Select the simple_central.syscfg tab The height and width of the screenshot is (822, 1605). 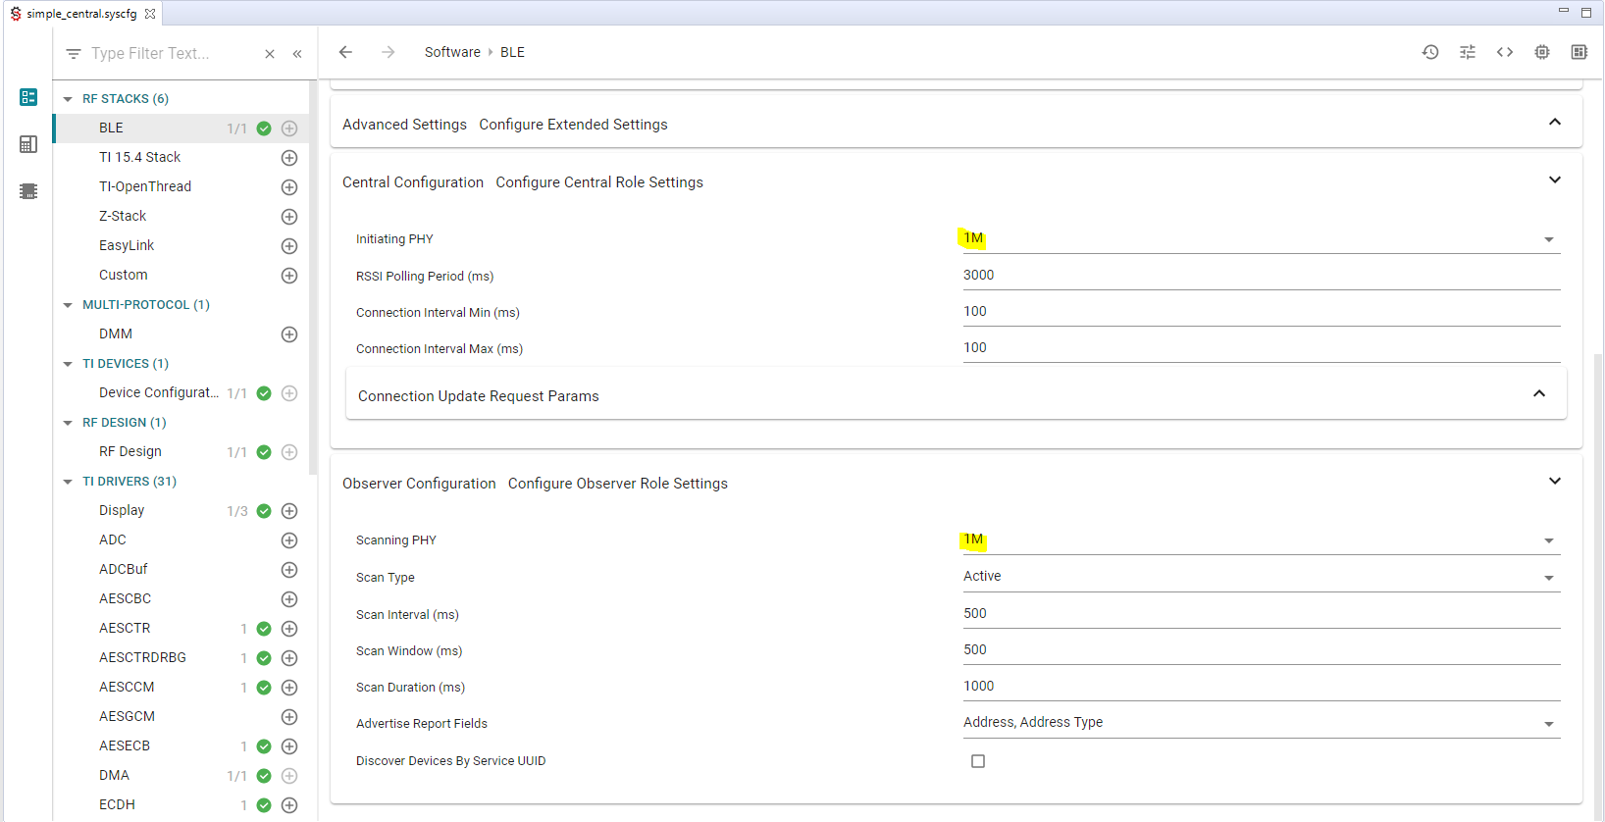point(81,14)
